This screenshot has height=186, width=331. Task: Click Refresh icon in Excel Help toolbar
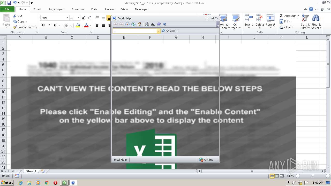pyautogui.click(x=133, y=24)
